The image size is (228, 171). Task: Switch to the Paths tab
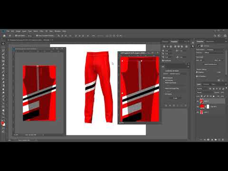[213, 85]
